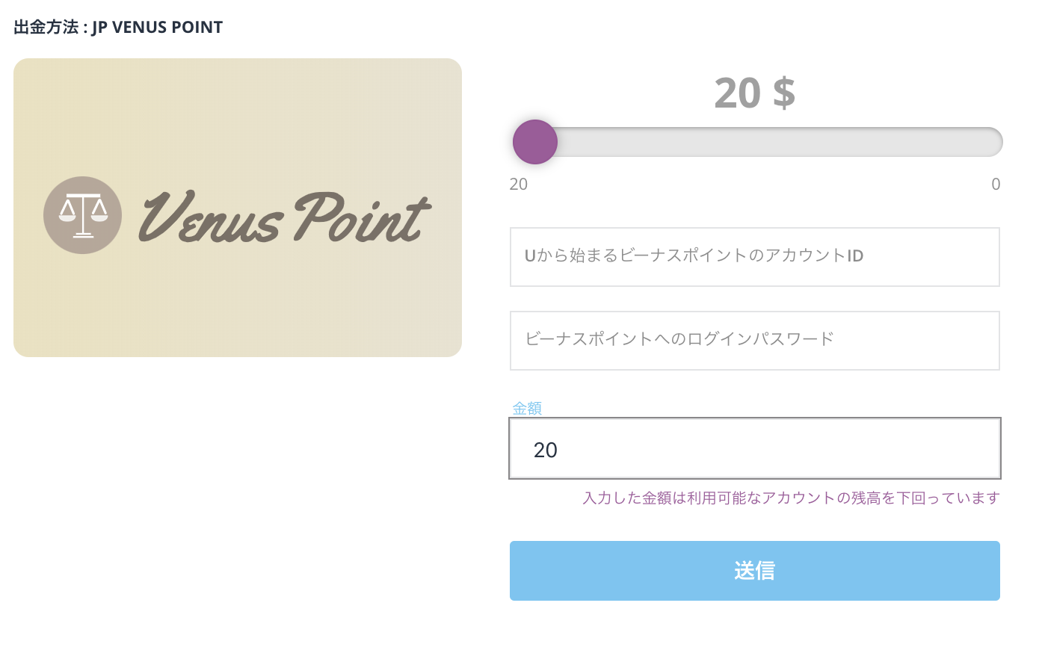Focus the Venus Point login password field
Viewport: 1045px width, 650px height.
(x=755, y=341)
